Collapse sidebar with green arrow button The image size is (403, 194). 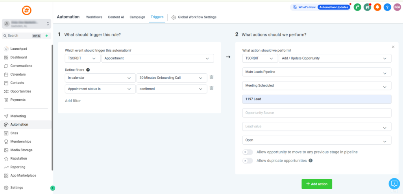[53, 188]
